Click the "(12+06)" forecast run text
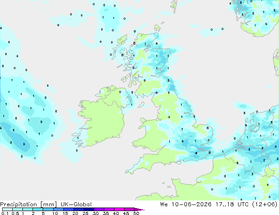The width and height of the screenshot is (279, 215). [265, 204]
